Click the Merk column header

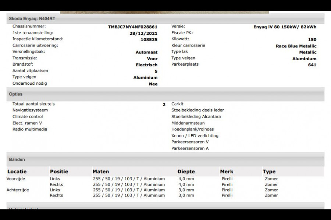tap(227, 172)
